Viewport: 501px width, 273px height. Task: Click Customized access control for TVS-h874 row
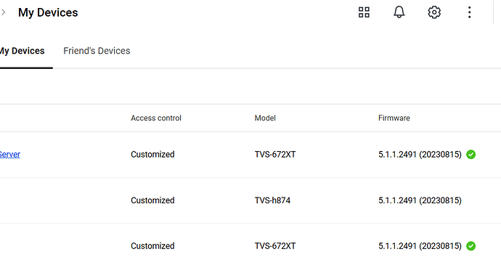[152, 200]
